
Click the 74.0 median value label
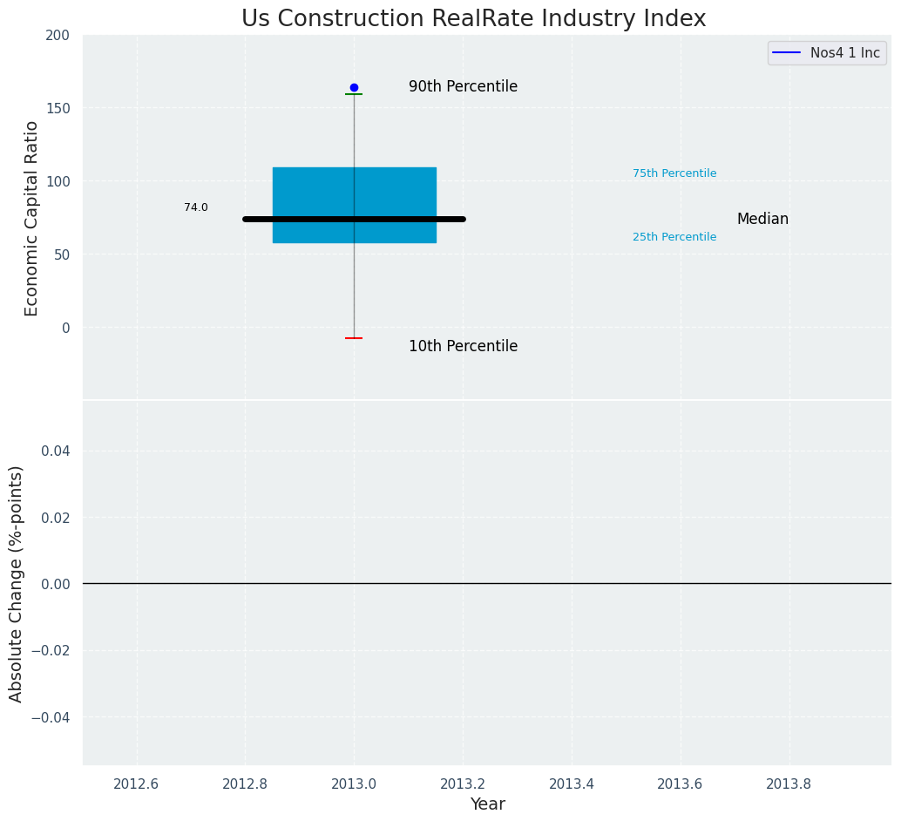(196, 207)
